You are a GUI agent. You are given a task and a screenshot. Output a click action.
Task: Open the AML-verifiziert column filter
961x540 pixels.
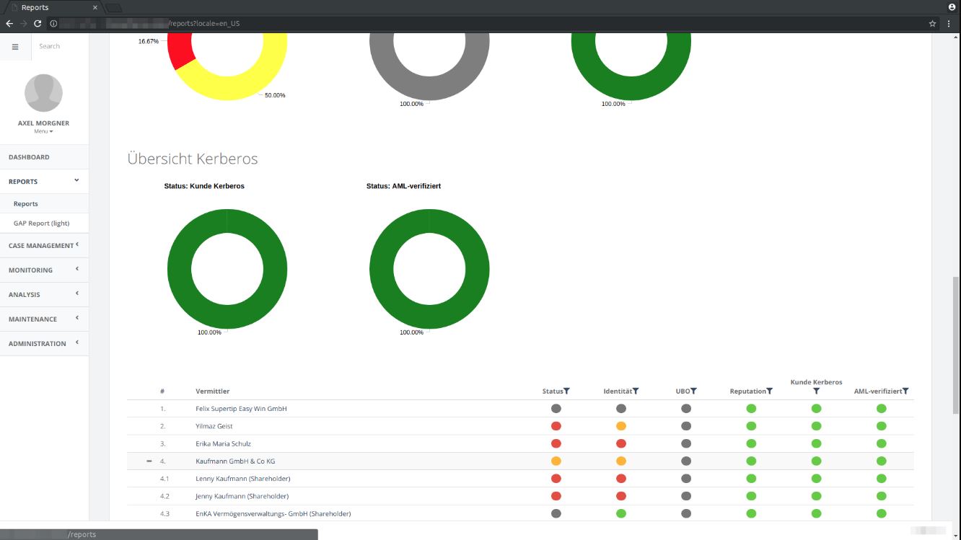[905, 391]
